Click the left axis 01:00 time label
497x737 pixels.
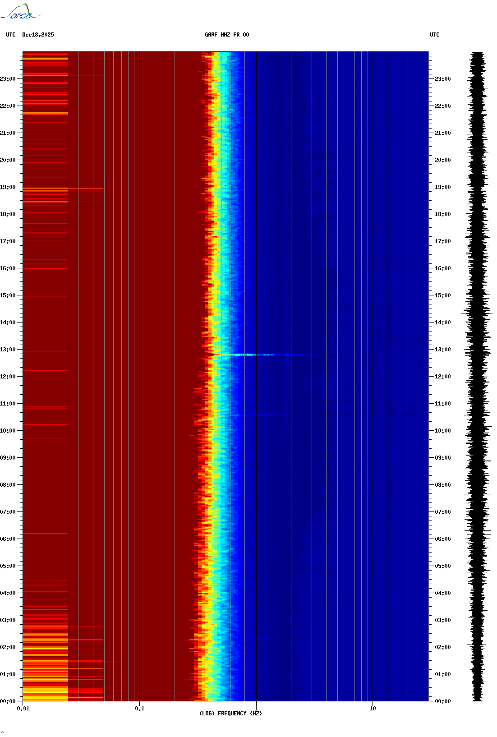pos(8,674)
